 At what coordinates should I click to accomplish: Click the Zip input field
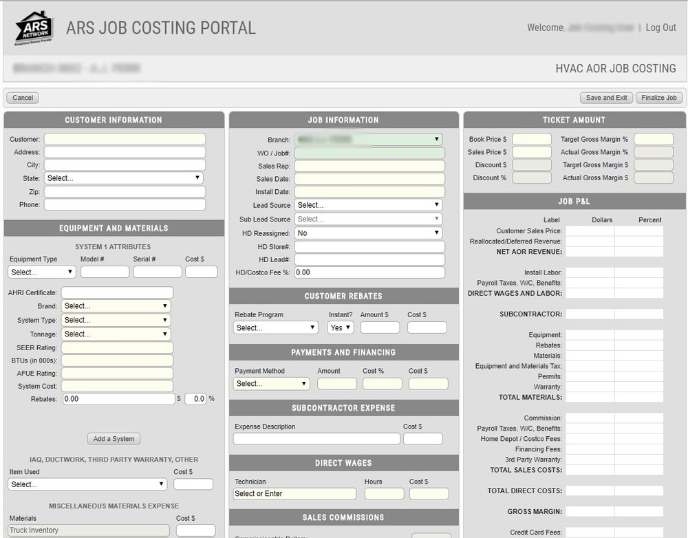(125, 192)
